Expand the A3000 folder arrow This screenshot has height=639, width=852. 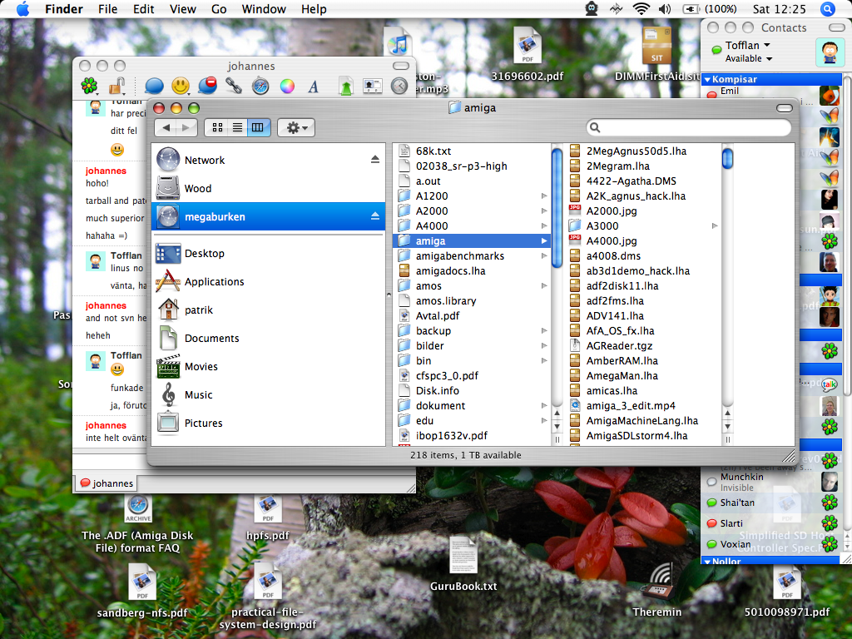(x=715, y=225)
